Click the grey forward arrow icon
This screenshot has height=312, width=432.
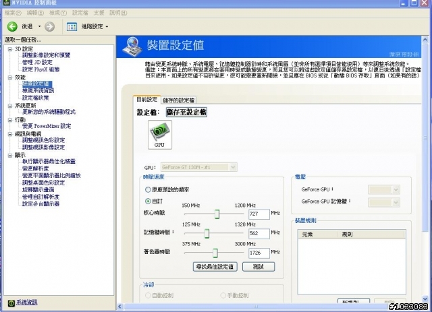click(49, 26)
